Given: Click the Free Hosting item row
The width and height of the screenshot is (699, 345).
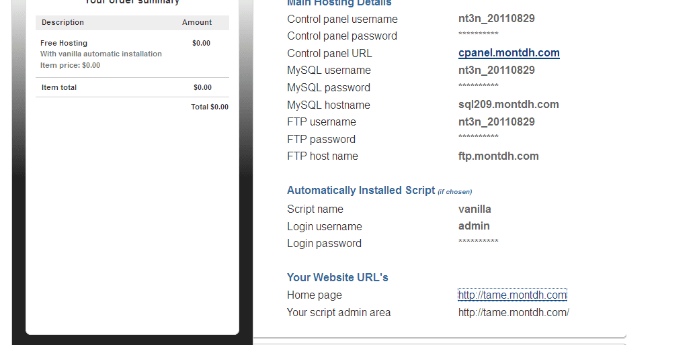Looking at the screenshot, I should [64, 44].
